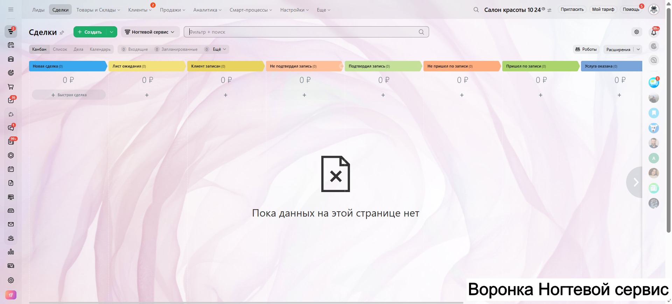The image size is (672, 304).
Task: Expand the Продажи menu
Action: (173, 10)
